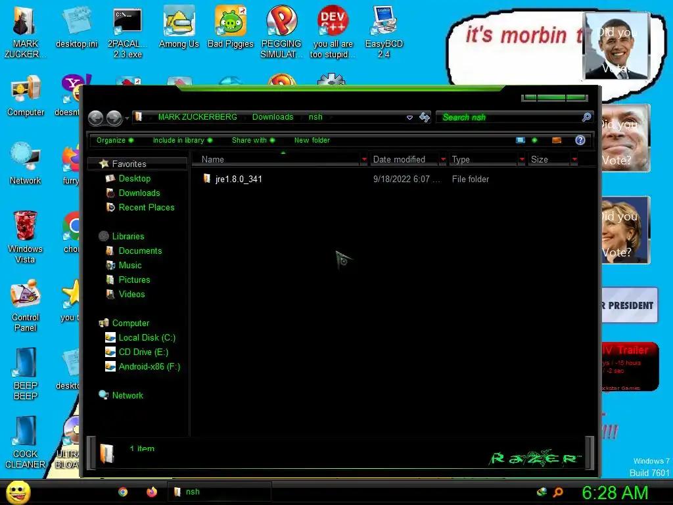Open the Type column filter dropdown arrow

click(521, 159)
